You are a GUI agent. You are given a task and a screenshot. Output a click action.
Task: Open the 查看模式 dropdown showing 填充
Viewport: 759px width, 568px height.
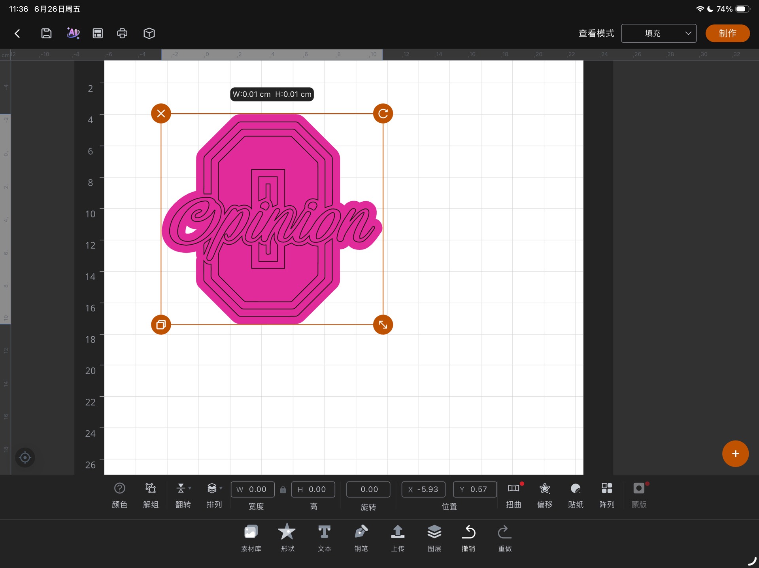(659, 34)
